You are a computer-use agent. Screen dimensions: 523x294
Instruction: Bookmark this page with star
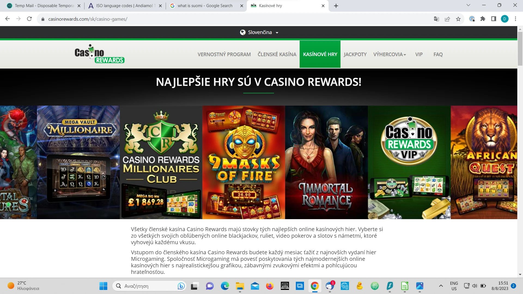point(458,19)
